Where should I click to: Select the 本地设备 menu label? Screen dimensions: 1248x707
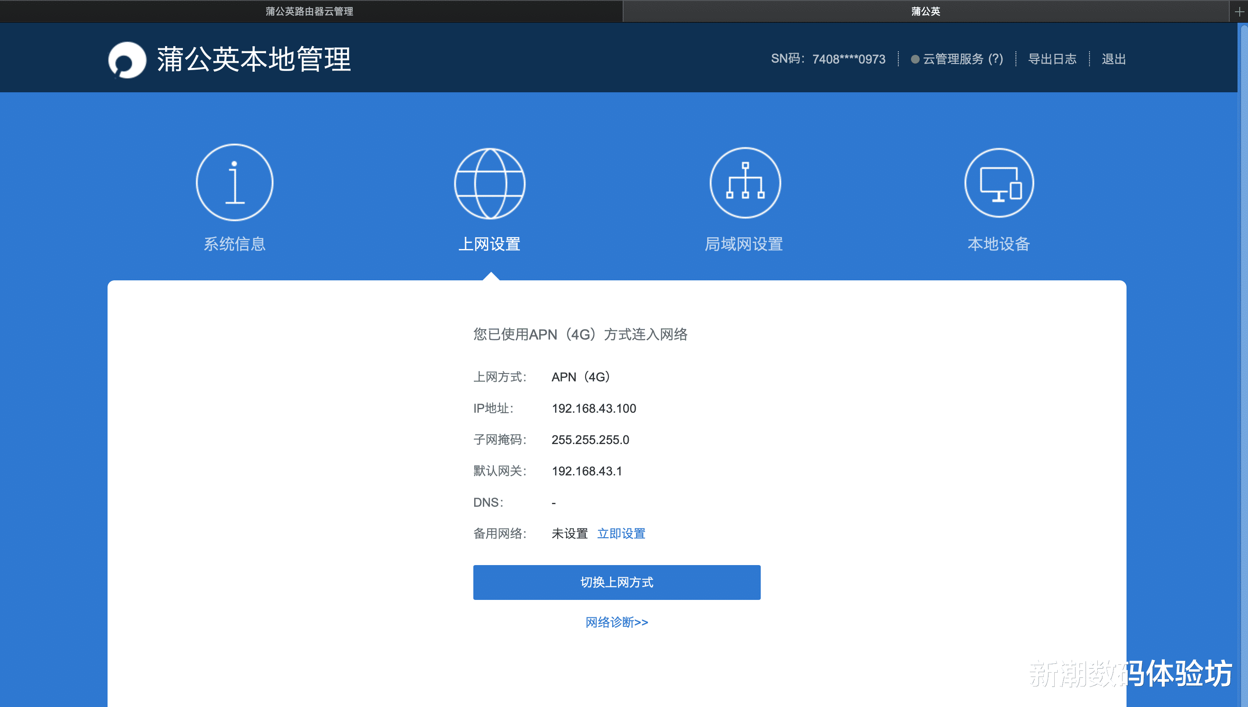(999, 244)
